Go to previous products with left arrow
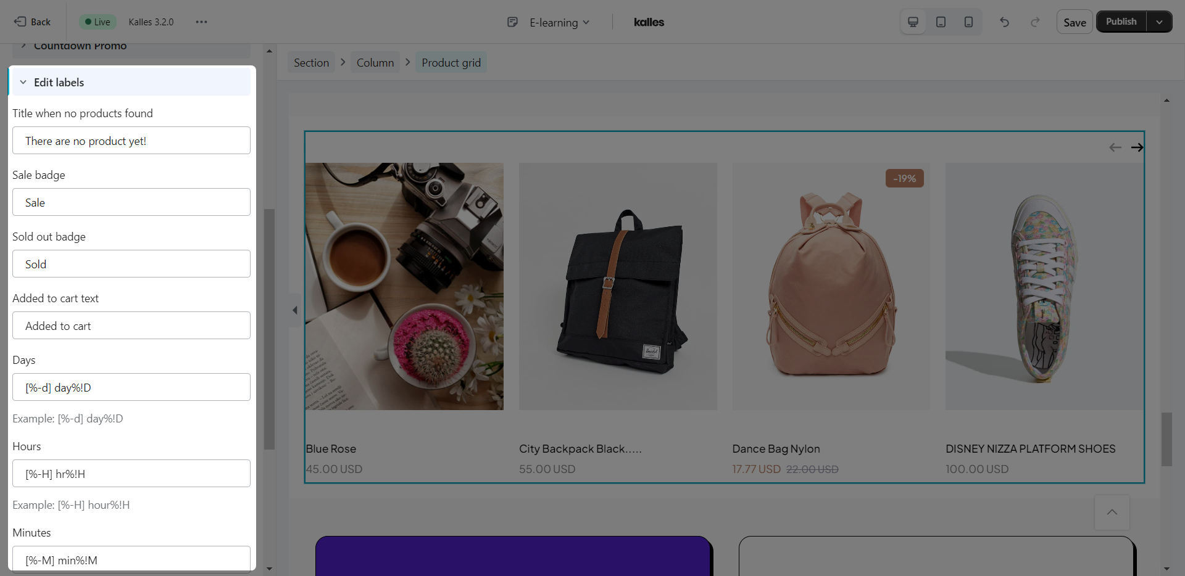The width and height of the screenshot is (1185, 576). pos(1115,147)
